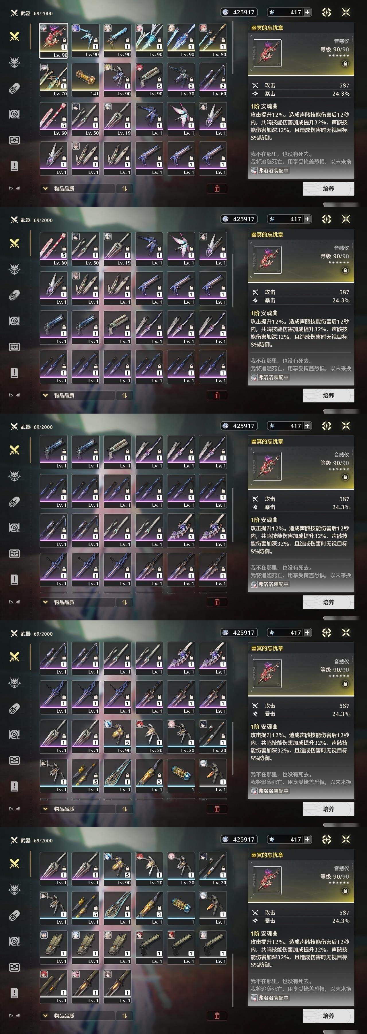Click the scrollbar beside the Lv. 80 weapon row
The height and width of the screenshot is (1034, 367).
tap(233, 48)
